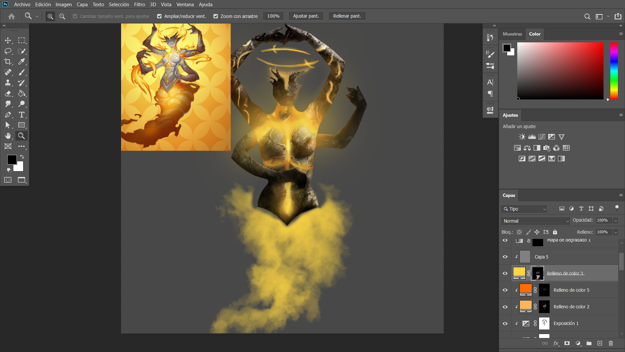
Task: Toggle Ampliar/reducir vent. checkbox
Action: coord(159,16)
